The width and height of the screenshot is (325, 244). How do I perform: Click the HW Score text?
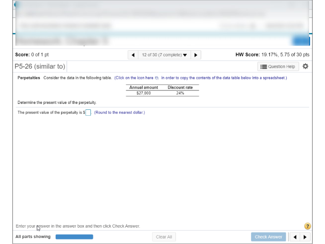click(272, 55)
